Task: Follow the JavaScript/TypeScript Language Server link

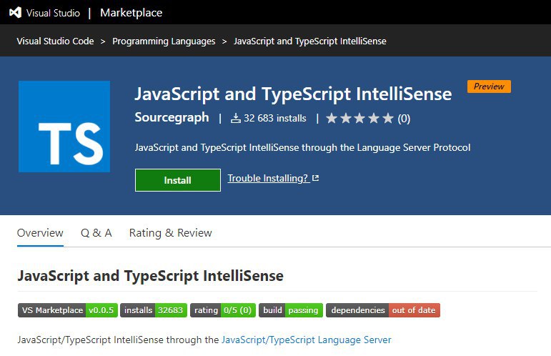Action: 306,340
